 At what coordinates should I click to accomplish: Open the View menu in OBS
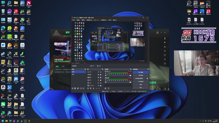click(83, 20)
